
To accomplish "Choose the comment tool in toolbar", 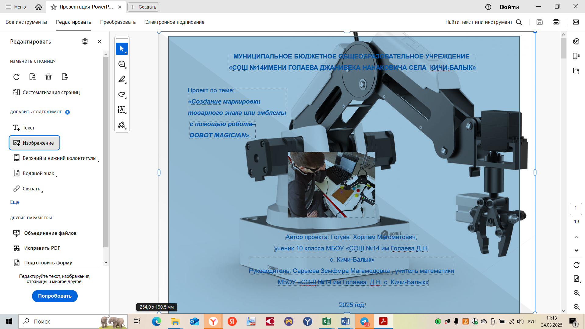I will (x=122, y=64).
